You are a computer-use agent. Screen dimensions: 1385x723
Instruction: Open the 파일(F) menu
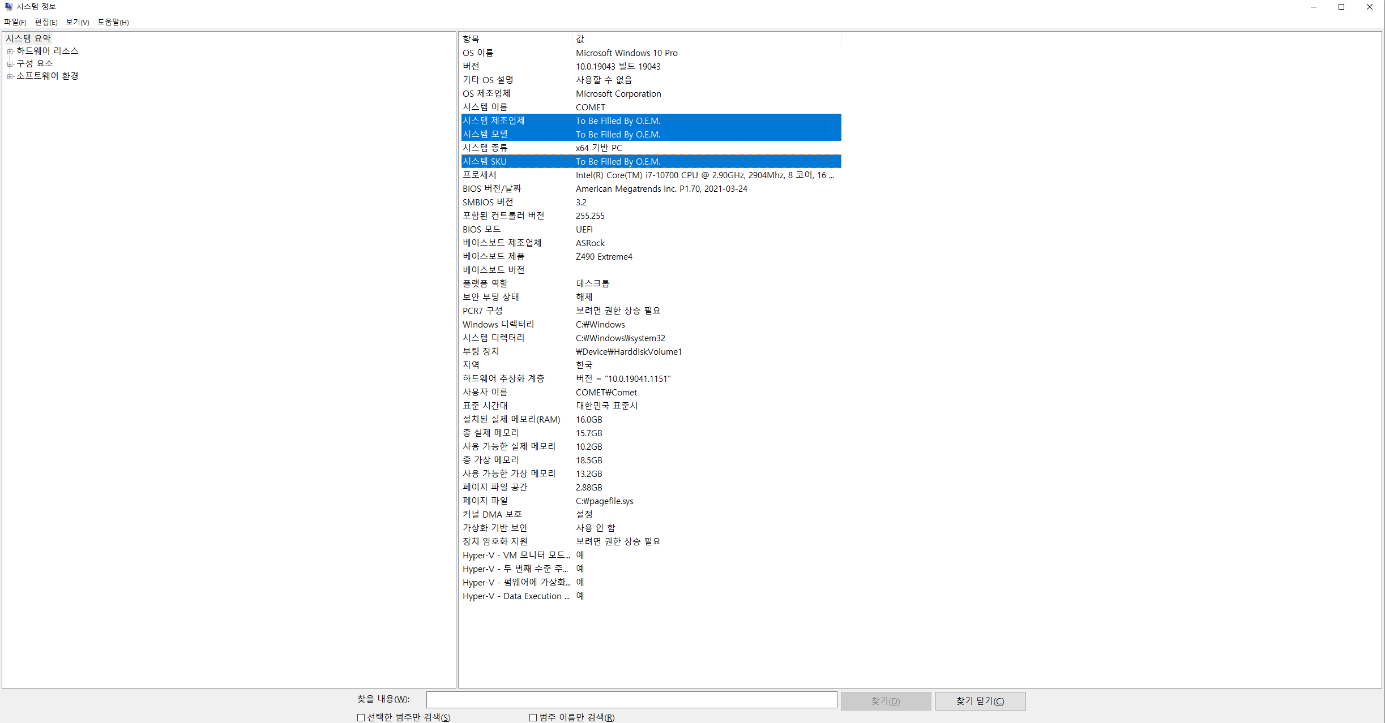click(x=15, y=22)
